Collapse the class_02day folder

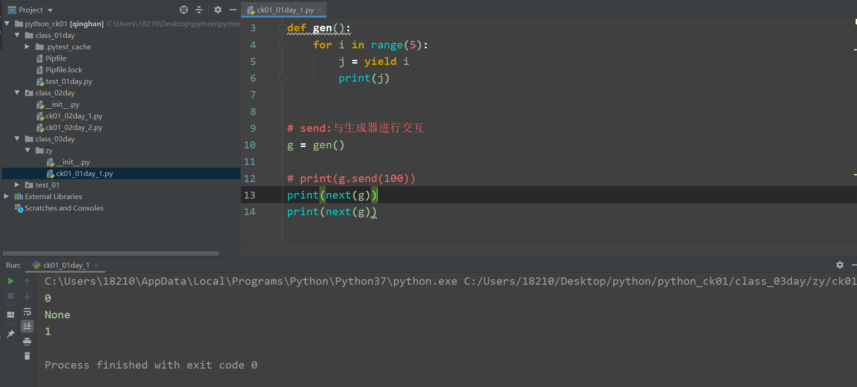click(x=17, y=93)
